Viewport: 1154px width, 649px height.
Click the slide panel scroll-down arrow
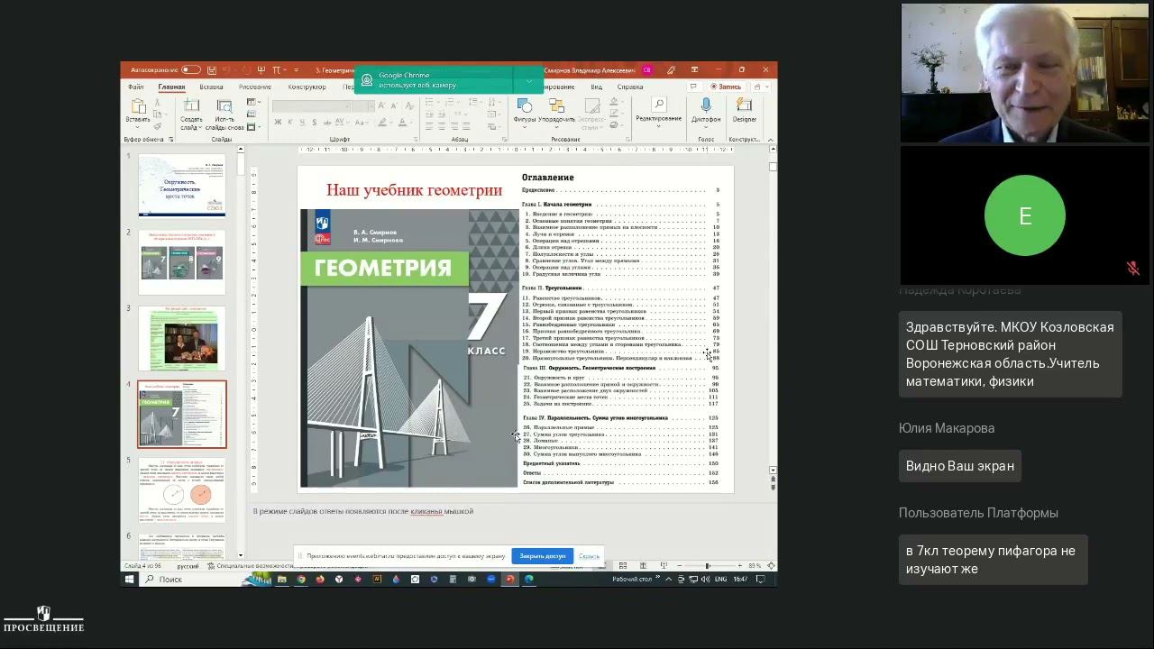coord(241,556)
